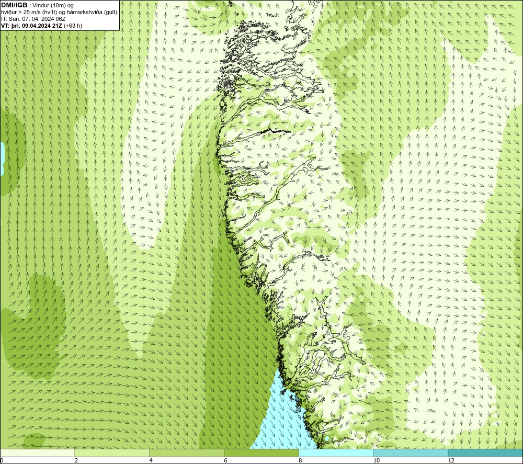The height and width of the screenshot is (464, 523).
Task: Click the legend scale label '2'
Action: pos(76,461)
